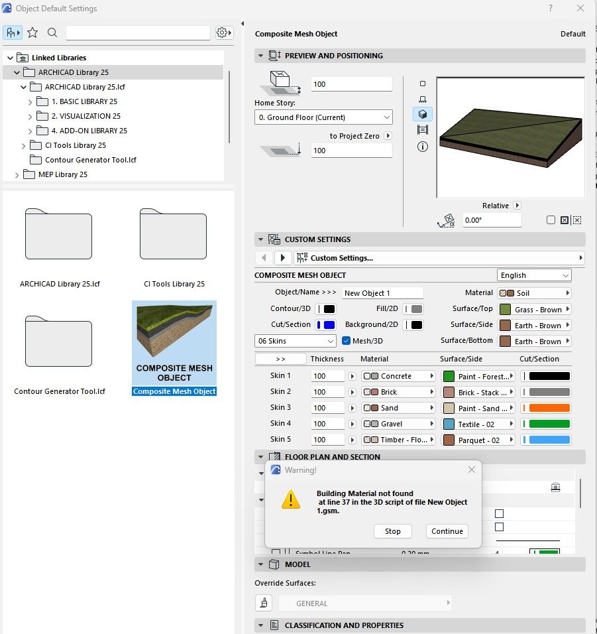Select the preview picture filmstrip icon

pos(423,130)
